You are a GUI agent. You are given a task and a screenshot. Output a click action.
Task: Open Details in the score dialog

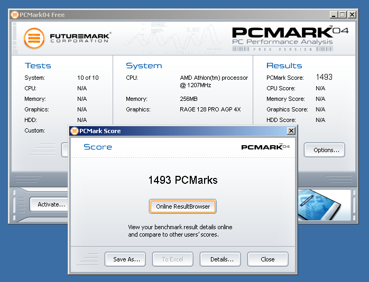[x=220, y=259]
